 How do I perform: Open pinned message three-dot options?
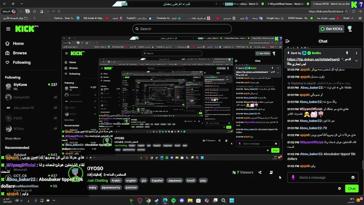coord(356,53)
